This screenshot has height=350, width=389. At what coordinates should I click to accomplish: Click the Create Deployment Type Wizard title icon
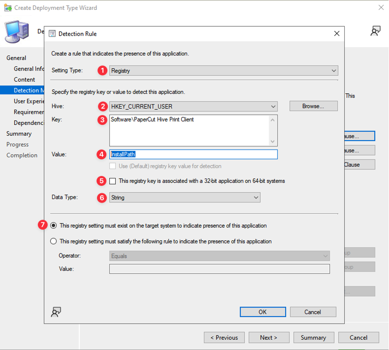tap(8, 8)
